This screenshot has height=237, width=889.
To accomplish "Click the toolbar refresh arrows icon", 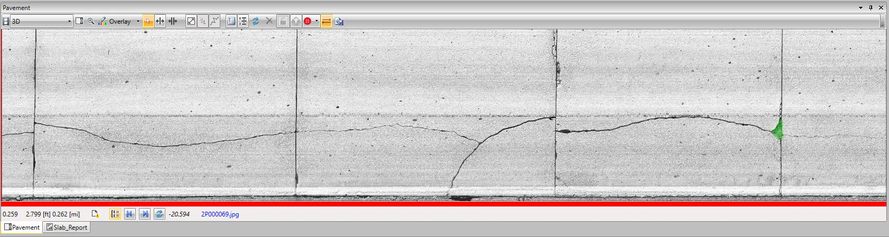I will (x=256, y=21).
